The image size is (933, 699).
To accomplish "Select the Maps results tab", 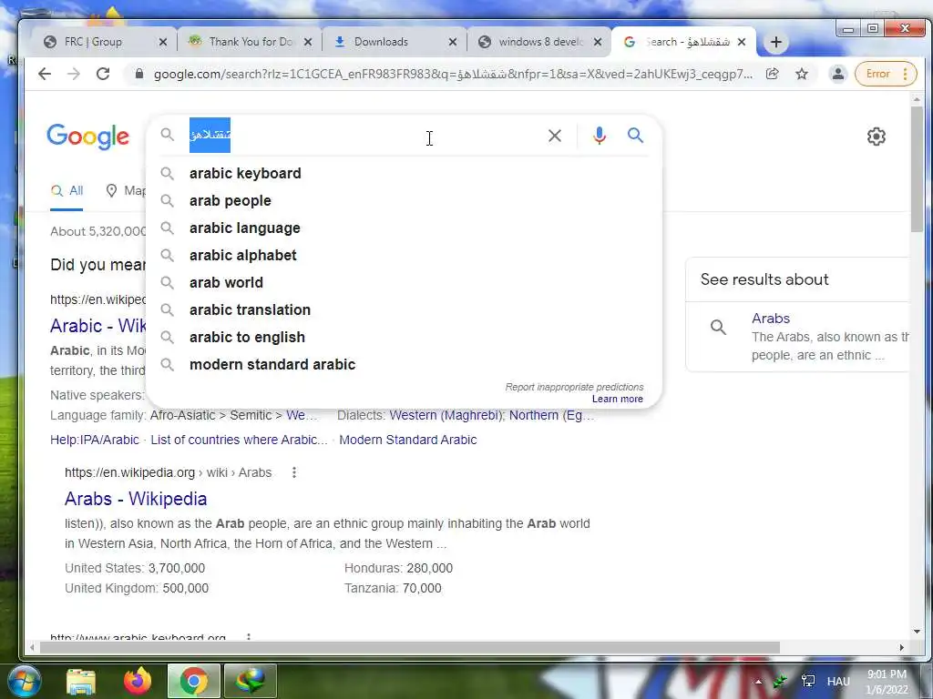I will pos(126,191).
